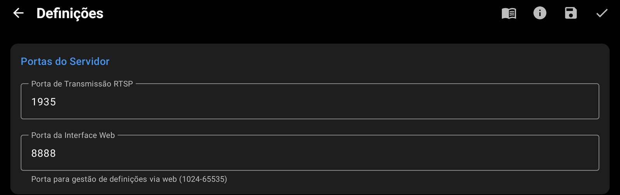Open the manual book icon

pyautogui.click(x=509, y=14)
